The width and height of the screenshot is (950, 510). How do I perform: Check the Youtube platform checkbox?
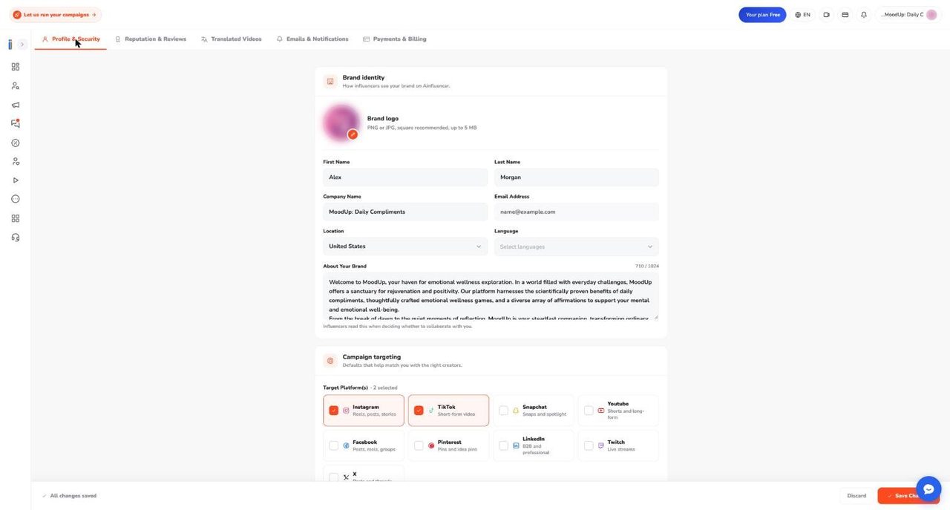589,411
